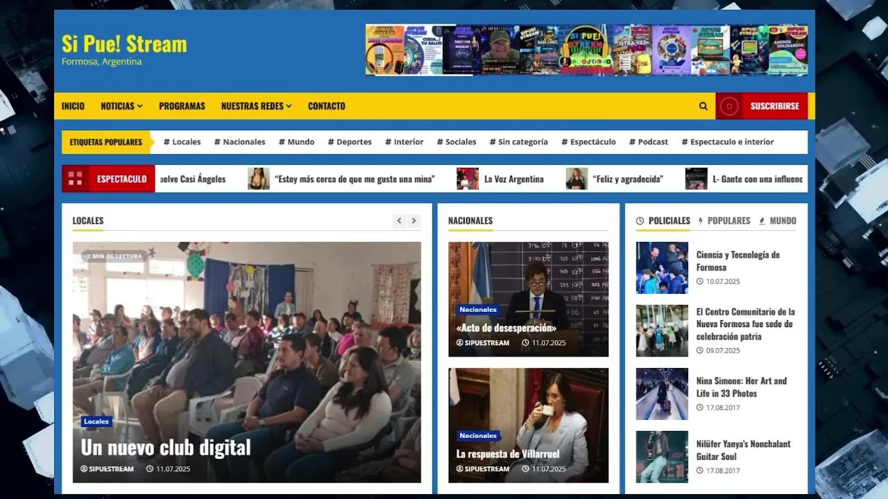
Task: Open the # Deportes popular tag
Action: point(350,142)
